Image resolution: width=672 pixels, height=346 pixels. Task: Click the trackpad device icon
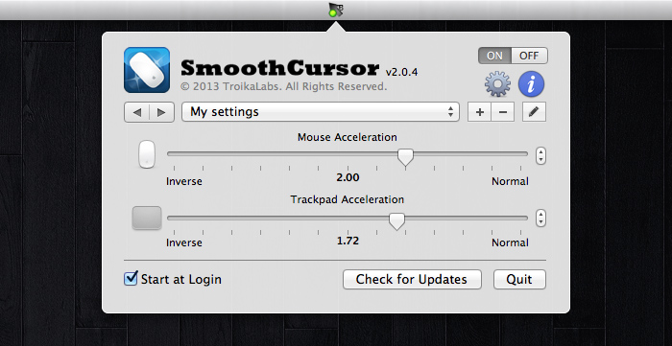coord(147,218)
